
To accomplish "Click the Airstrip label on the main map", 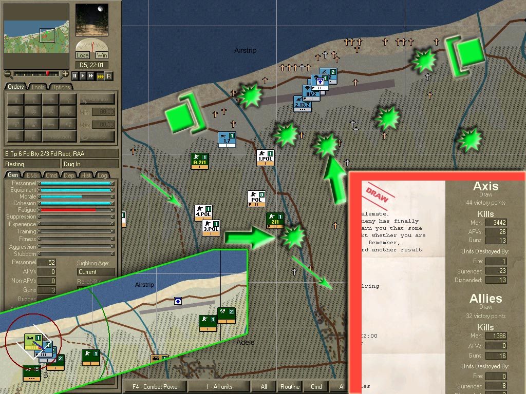I will [245, 51].
